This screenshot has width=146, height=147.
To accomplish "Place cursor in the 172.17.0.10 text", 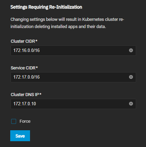I will click(25, 104).
